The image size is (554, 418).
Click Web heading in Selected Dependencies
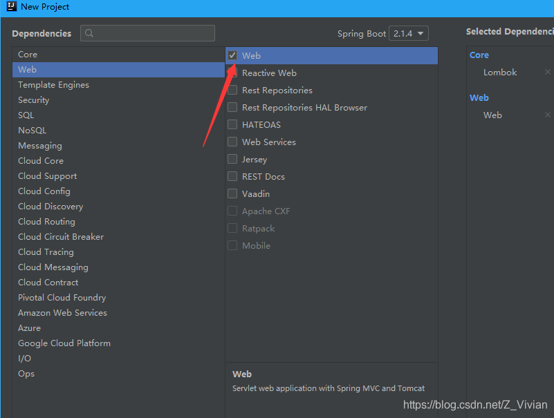click(x=479, y=97)
